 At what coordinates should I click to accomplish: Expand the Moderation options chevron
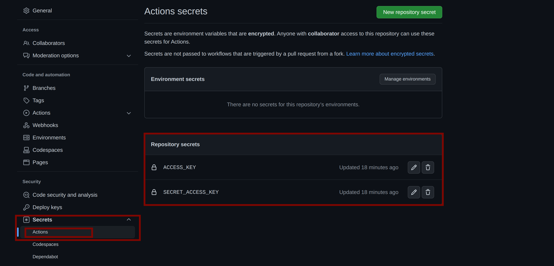pyautogui.click(x=128, y=55)
